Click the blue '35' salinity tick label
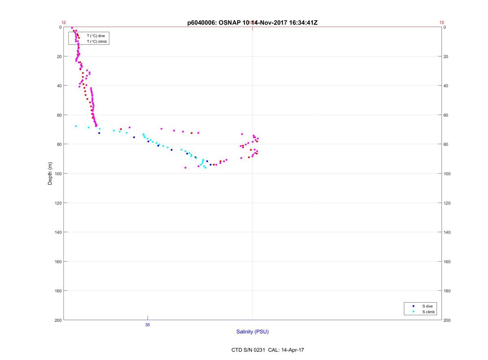 [148, 325]
